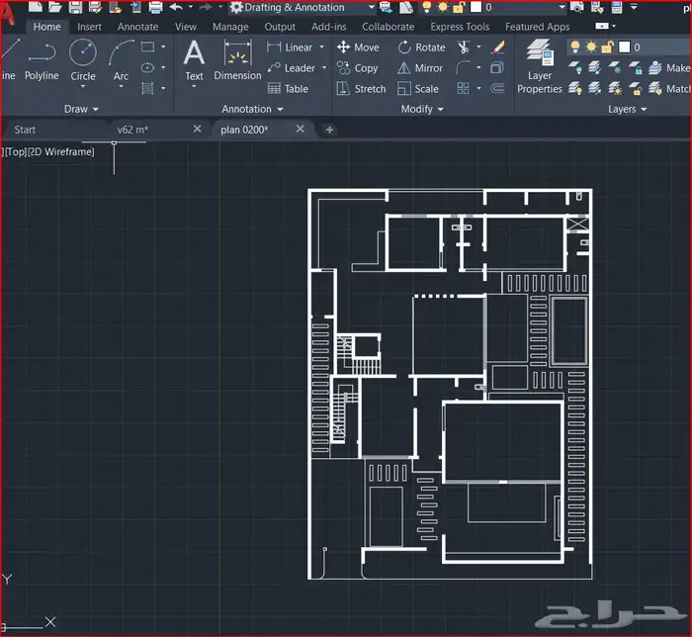
Task: Activate the Dimension tool
Action: (237, 60)
